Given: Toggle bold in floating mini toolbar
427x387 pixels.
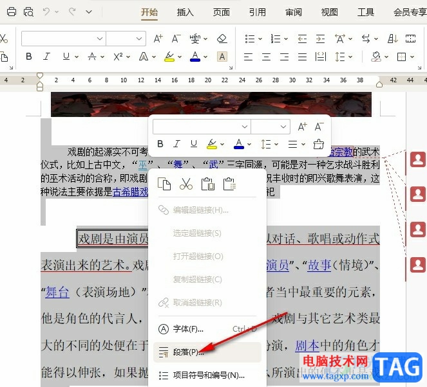Looking at the screenshot, I should 160,143.
